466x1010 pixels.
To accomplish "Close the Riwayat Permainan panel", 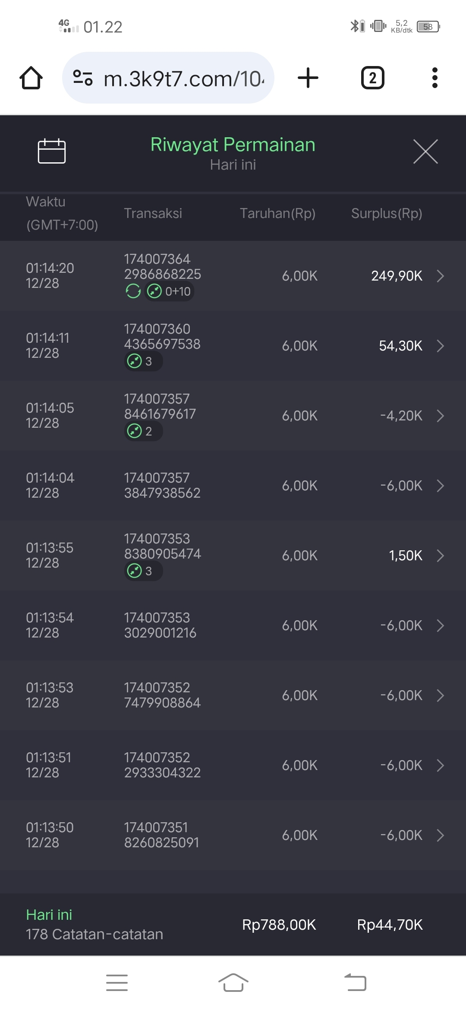I will (x=425, y=151).
